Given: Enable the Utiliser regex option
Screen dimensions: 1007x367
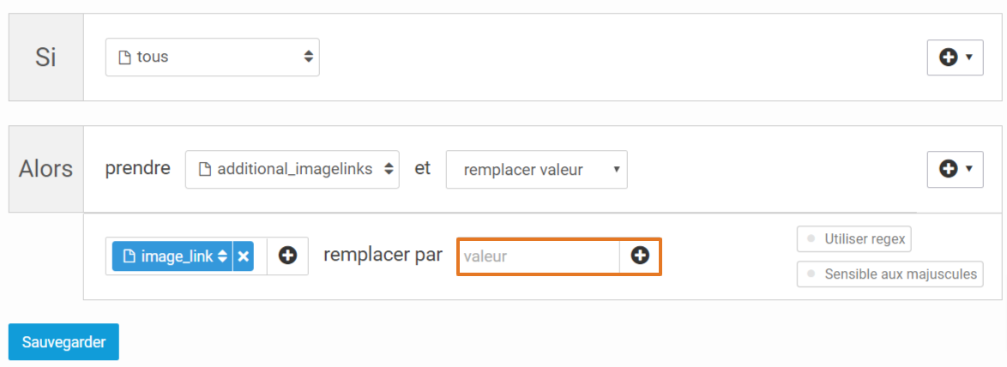Looking at the screenshot, I should click(x=854, y=238).
